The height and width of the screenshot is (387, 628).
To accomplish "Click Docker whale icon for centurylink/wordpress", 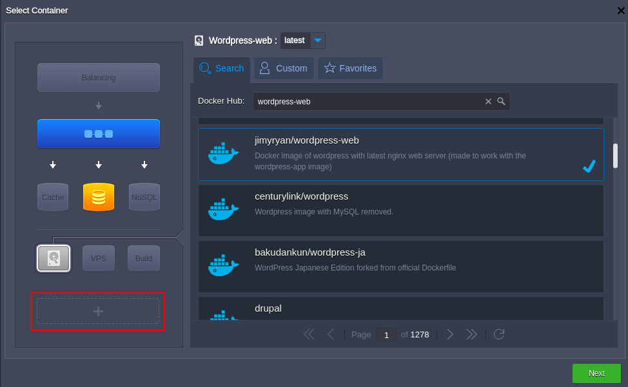I will (x=224, y=209).
